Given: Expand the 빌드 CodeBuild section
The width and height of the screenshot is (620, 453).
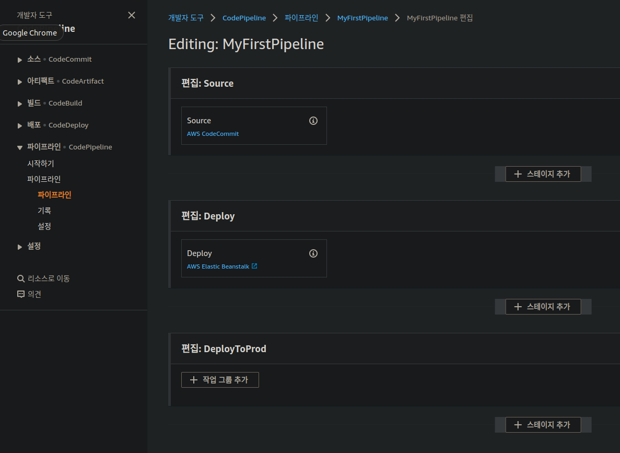Looking at the screenshot, I should point(19,103).
